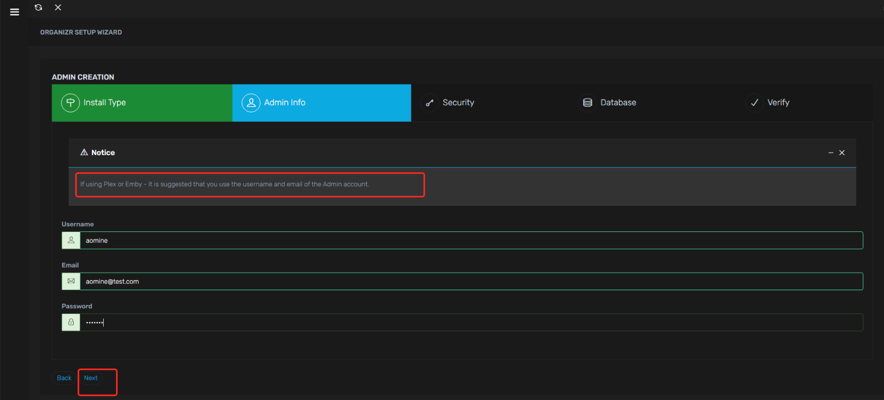Screen dimensions: 884x400
Task: Click the Plex or Emby suggestion text
Action: click(224, 184)
